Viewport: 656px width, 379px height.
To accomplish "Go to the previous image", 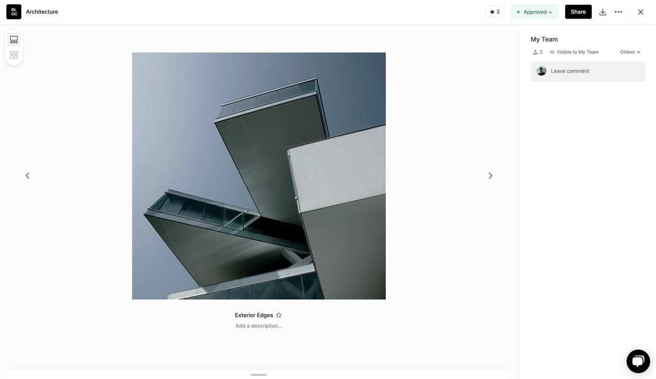I will point(28,176).
